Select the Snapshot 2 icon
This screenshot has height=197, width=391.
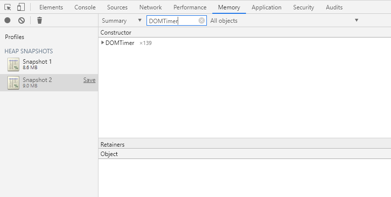coord(13,83)
